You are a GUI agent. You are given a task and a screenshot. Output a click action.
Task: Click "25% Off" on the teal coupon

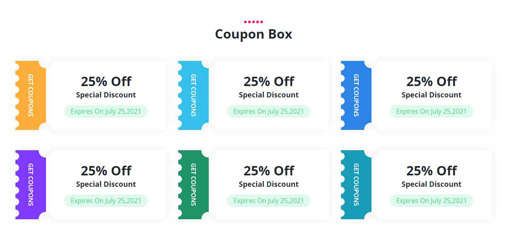431,171
